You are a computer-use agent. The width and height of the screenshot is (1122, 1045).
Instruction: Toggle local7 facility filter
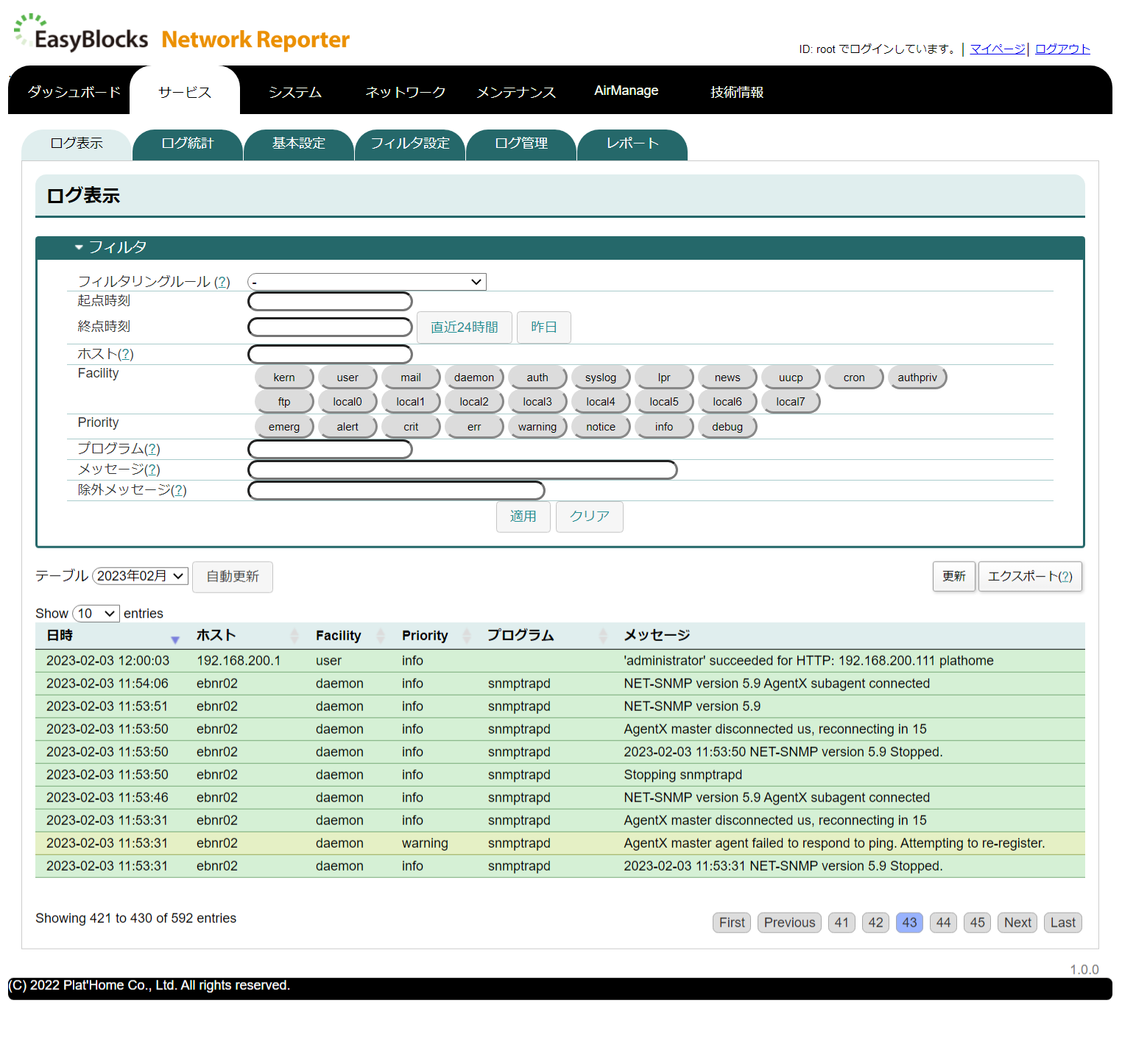coord(791,402)
